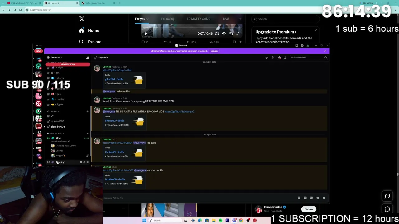Switch to BAU tab on X

[226, 19]
